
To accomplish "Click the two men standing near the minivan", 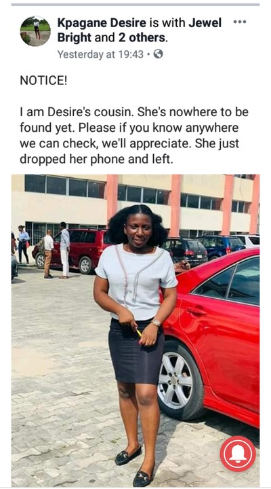I will point(57,250).
